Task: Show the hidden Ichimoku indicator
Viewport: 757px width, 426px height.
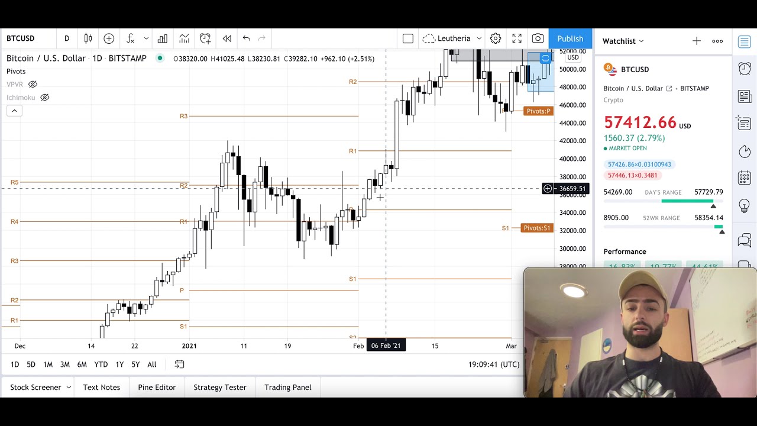Action: [x=44, y=98]
